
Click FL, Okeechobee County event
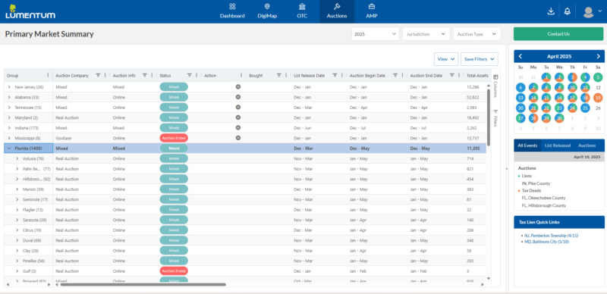coord(543,198)
